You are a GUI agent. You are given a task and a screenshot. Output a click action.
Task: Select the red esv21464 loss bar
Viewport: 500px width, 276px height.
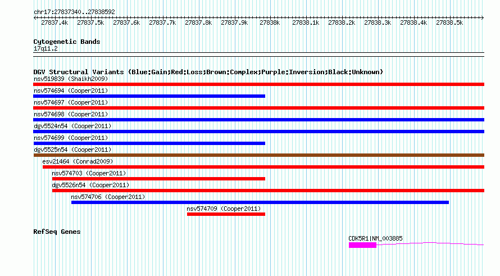coord(263,167)
